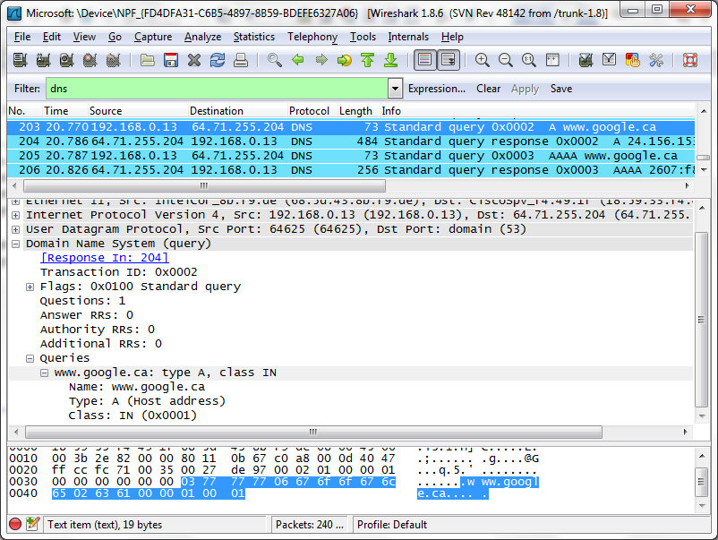Edit display filters icon
This screenshot has width=718, height=540.
(609, 60)
